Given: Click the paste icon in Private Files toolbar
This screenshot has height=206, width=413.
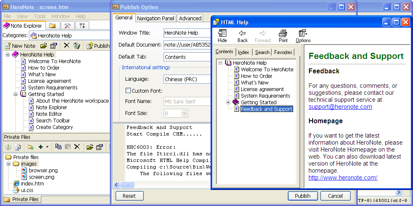Looking at the screenshot, I should [x=68, y=147].
